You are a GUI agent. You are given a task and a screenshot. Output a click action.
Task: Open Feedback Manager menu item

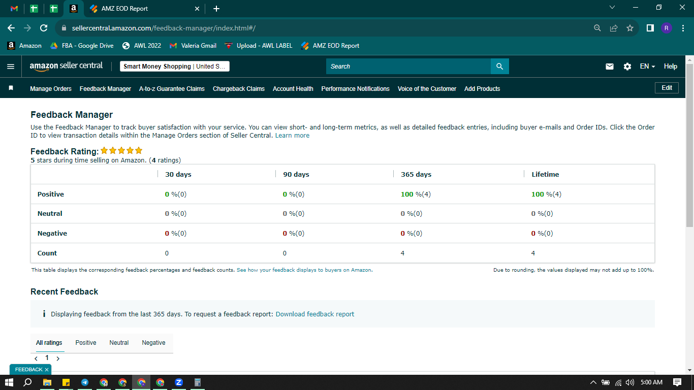click(105, 89)
